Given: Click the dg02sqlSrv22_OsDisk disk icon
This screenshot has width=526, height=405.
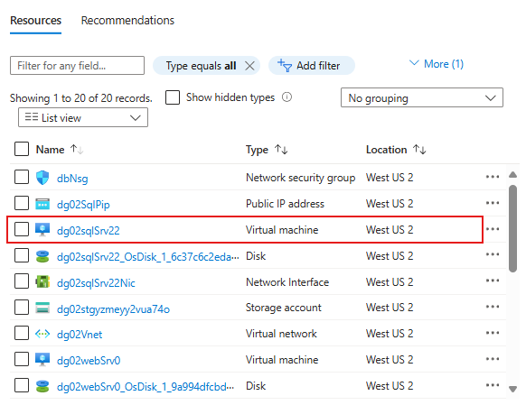Looking at the screenshot, I should (x=42, y=256).
